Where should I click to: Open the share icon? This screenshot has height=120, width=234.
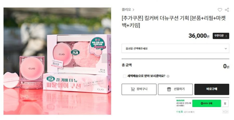point(227,10)
